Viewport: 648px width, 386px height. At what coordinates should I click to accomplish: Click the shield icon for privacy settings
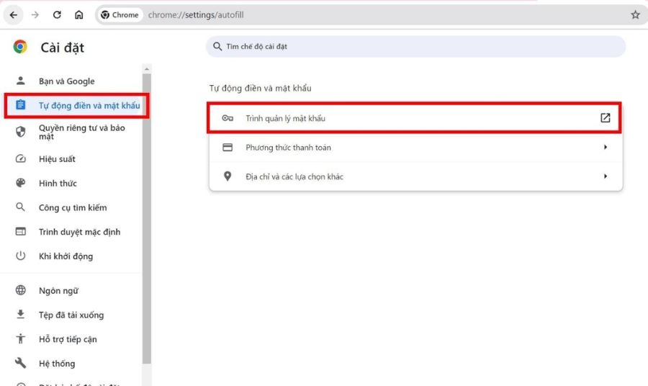click(x=20, y=132)
